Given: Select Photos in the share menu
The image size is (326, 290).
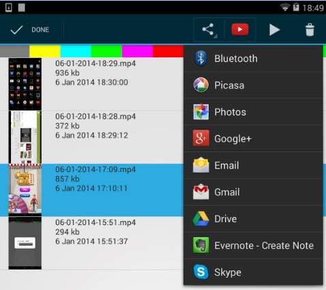Looking at the screenshot, I should click(x=253, y=112).
